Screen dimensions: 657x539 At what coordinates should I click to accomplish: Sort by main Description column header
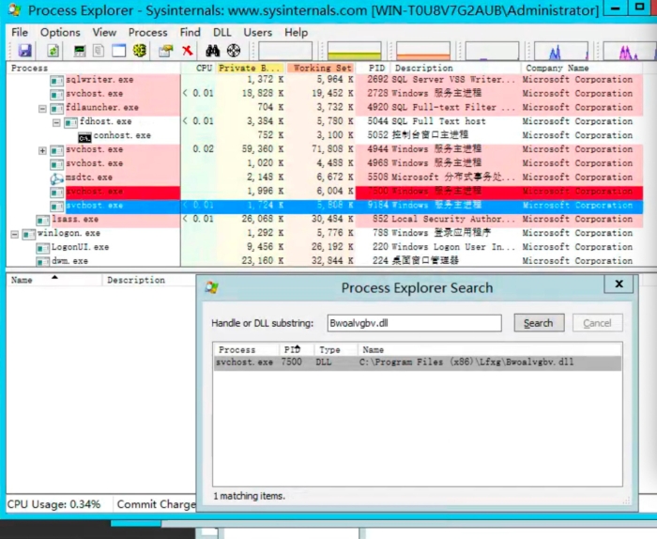(x=456, y=68)
